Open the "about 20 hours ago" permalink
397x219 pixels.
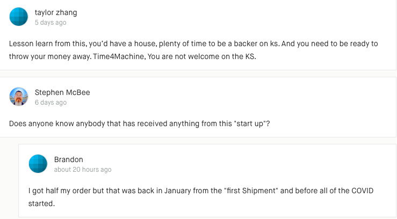[x=83, y=170]
